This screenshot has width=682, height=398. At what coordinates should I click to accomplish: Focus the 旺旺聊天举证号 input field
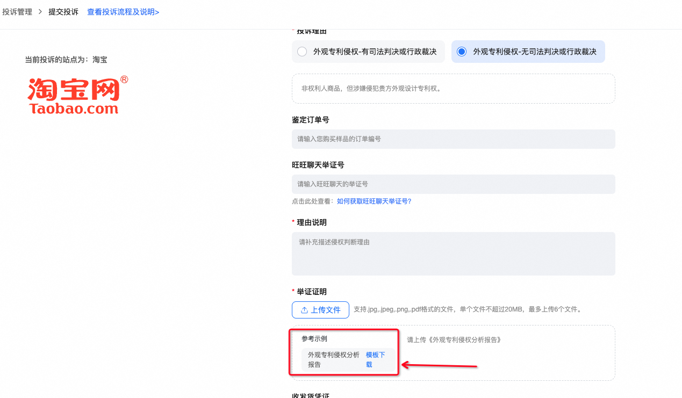[453, 184]
